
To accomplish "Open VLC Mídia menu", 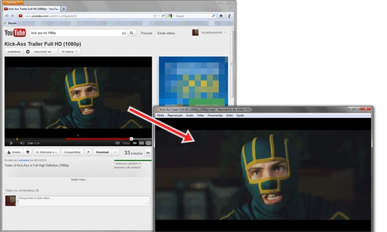I will 160,115.
